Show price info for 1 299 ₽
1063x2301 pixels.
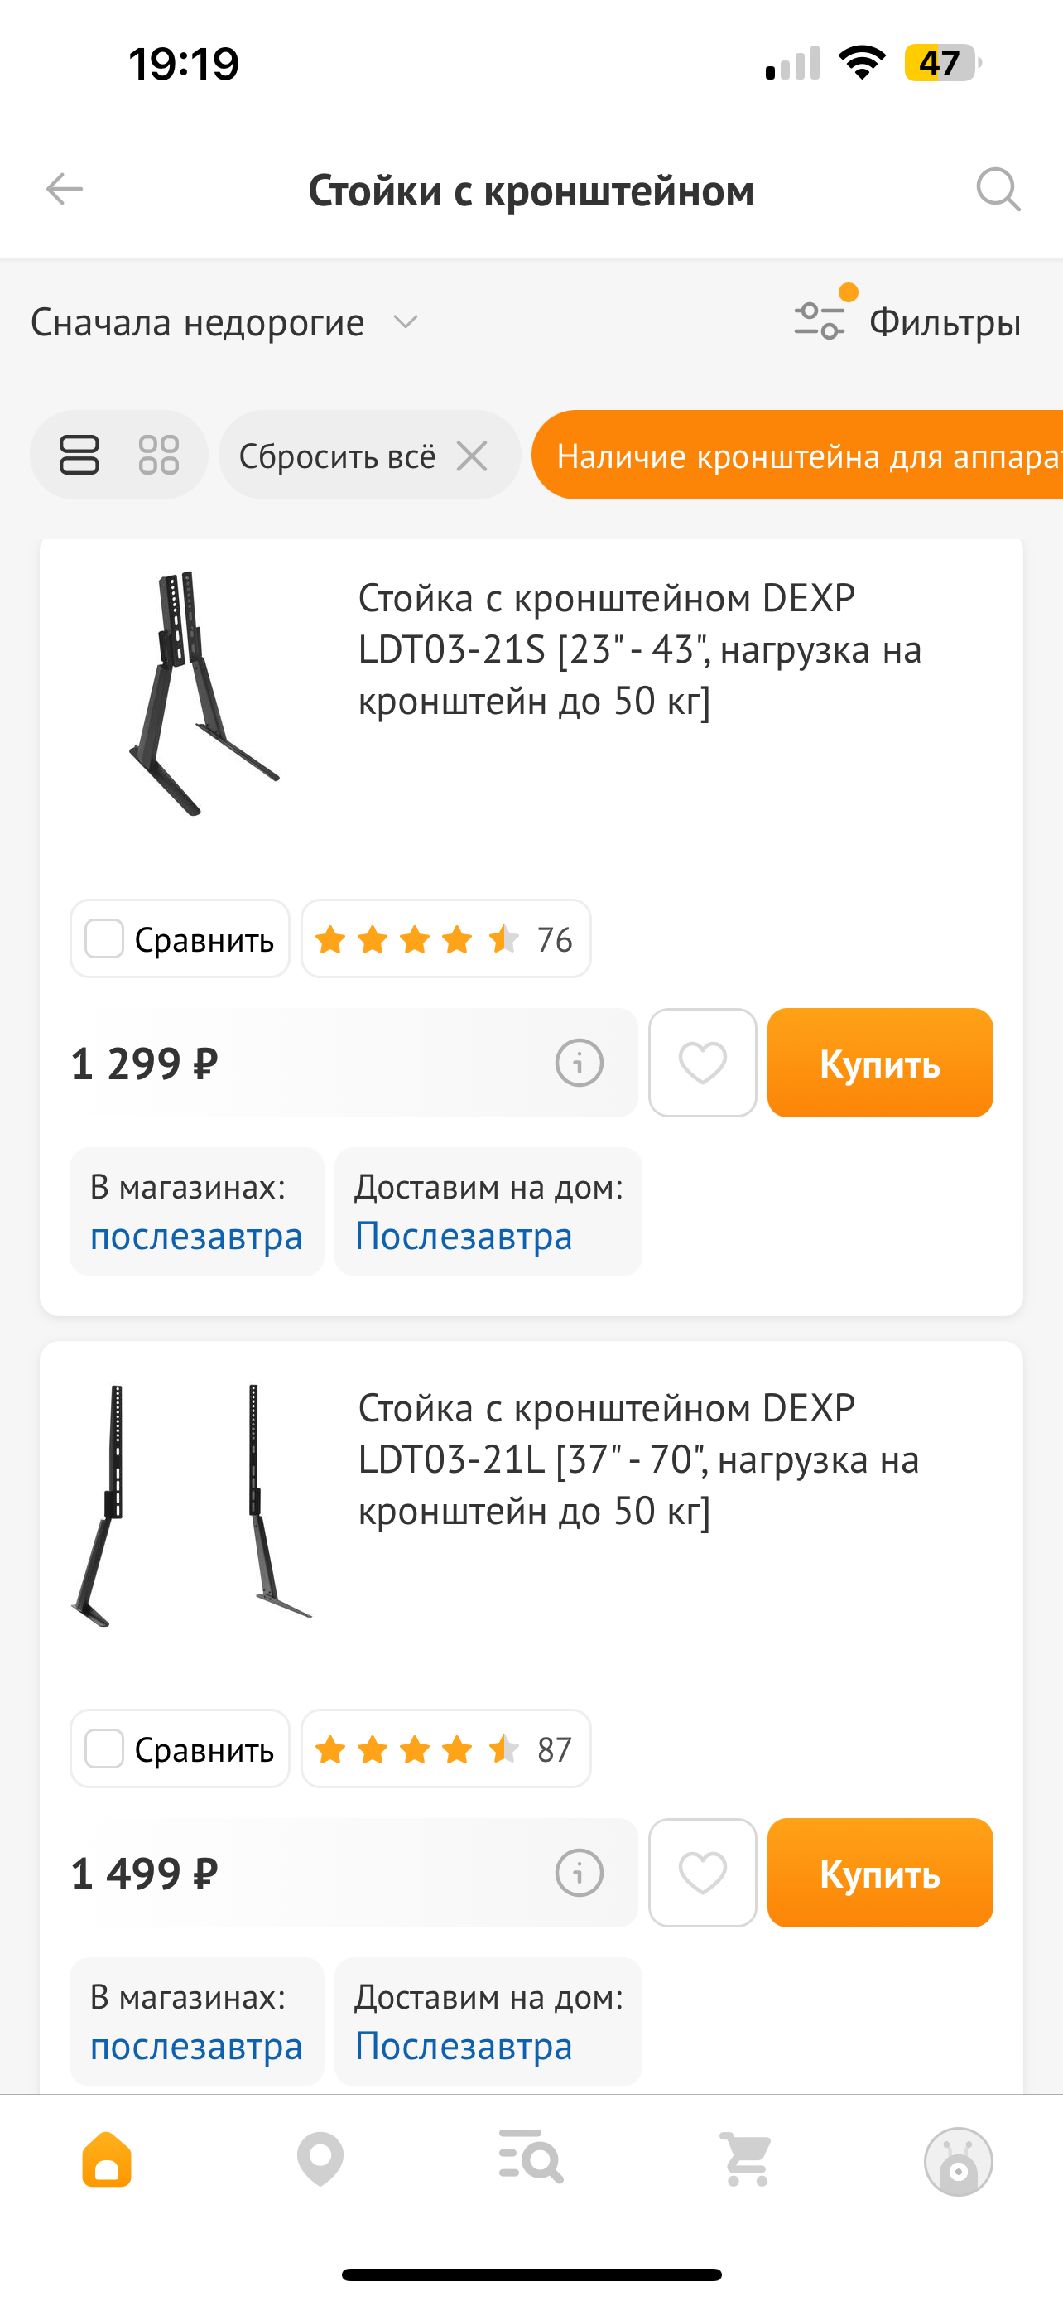[580, 1063]
